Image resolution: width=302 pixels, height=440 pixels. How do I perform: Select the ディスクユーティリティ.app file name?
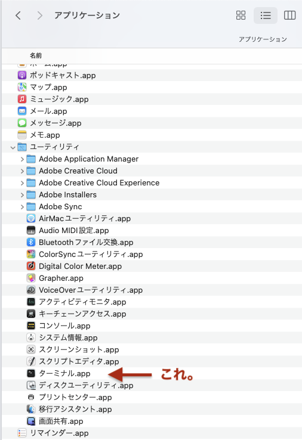[x=86, y=385]
